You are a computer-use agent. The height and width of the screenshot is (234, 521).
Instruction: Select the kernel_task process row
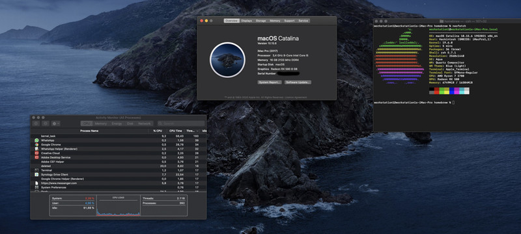pyautogui.click(x=119, y=136)
